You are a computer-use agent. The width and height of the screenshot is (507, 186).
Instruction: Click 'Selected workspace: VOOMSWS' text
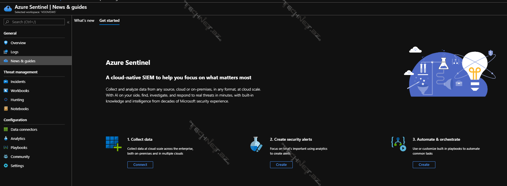coord(35,12)
